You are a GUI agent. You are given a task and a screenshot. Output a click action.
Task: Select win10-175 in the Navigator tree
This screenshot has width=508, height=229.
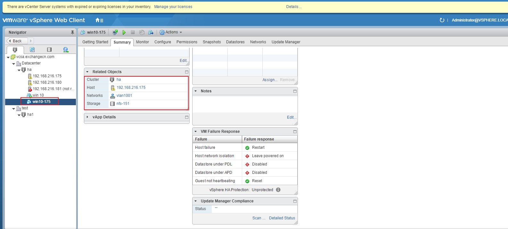pyautogui.click(x=41, y=102)
